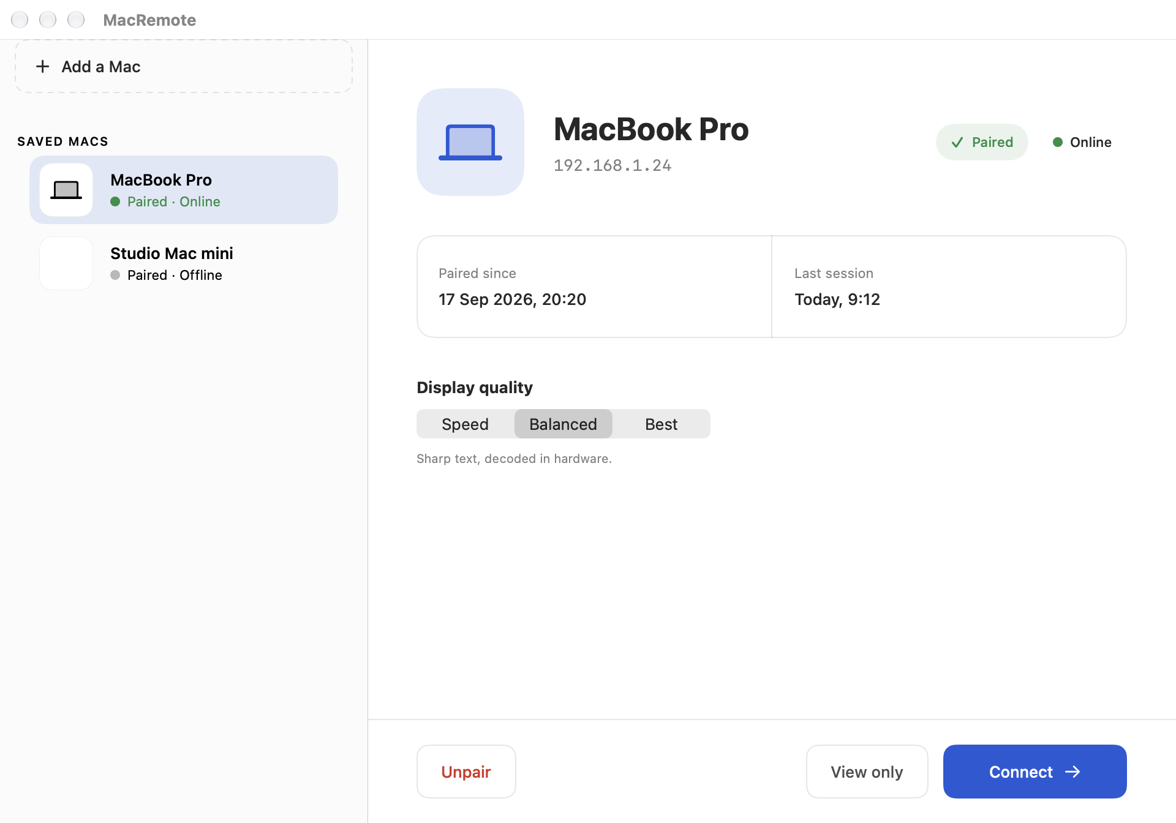Click the first window control button in title bar
Viewport: 1176px width, 823px height.
coord(20,20)
